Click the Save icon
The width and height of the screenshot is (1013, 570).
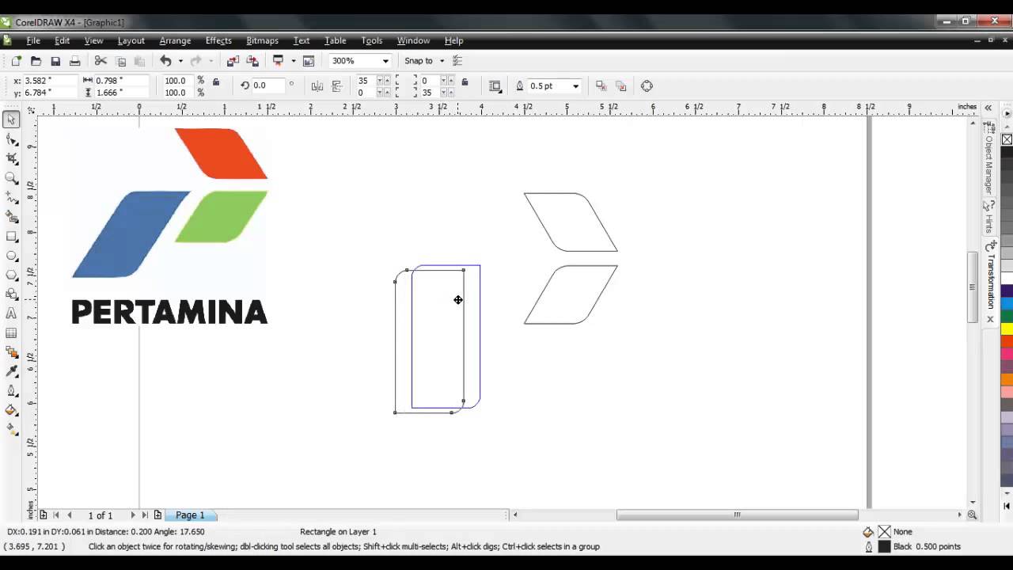tap(55, 61)
